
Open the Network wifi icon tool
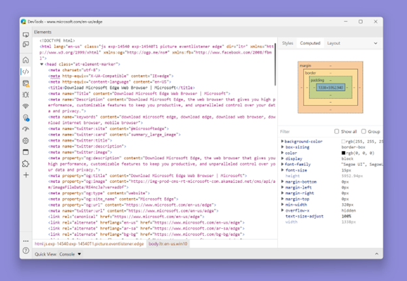(x=26, y=106)
